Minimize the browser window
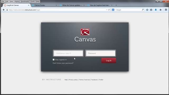This screenshot has width=169, height=95. tap(157, 1)
